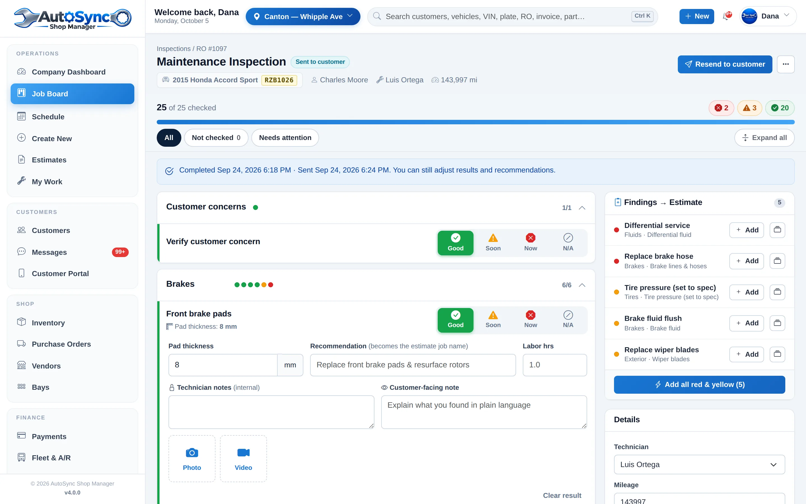
Task: Click the archive icon beside Replace brake hose
Action: [x=777, y=261]
